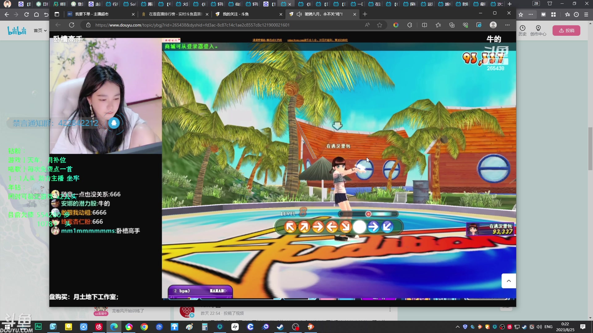Open the Windows Start menu
The height and width of the screenshot is (333, 593).
pyautogui.click(x=7, y=327)
